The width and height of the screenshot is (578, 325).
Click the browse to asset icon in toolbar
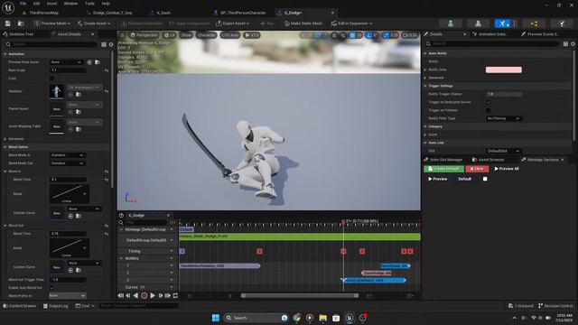21,23
